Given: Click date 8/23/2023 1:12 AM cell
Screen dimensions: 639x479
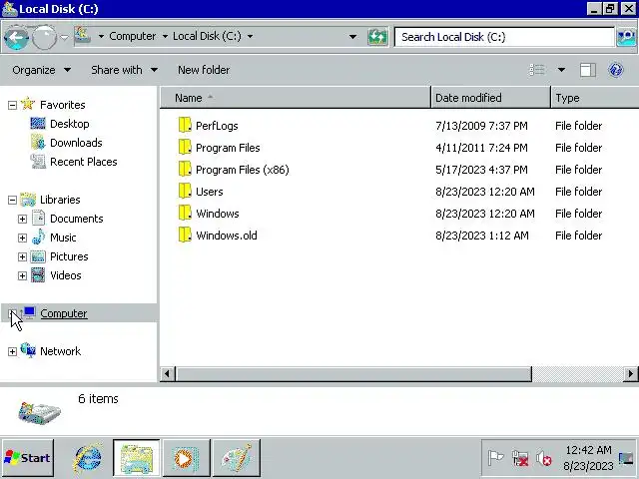Looking at the screenshot, I should point(482,236).
